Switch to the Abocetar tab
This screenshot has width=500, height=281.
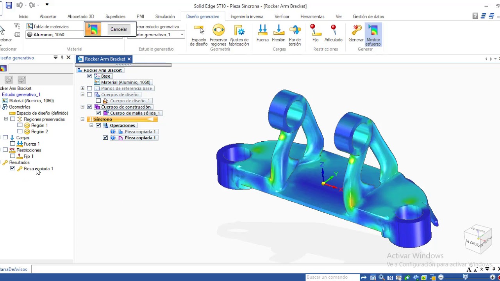48,17
